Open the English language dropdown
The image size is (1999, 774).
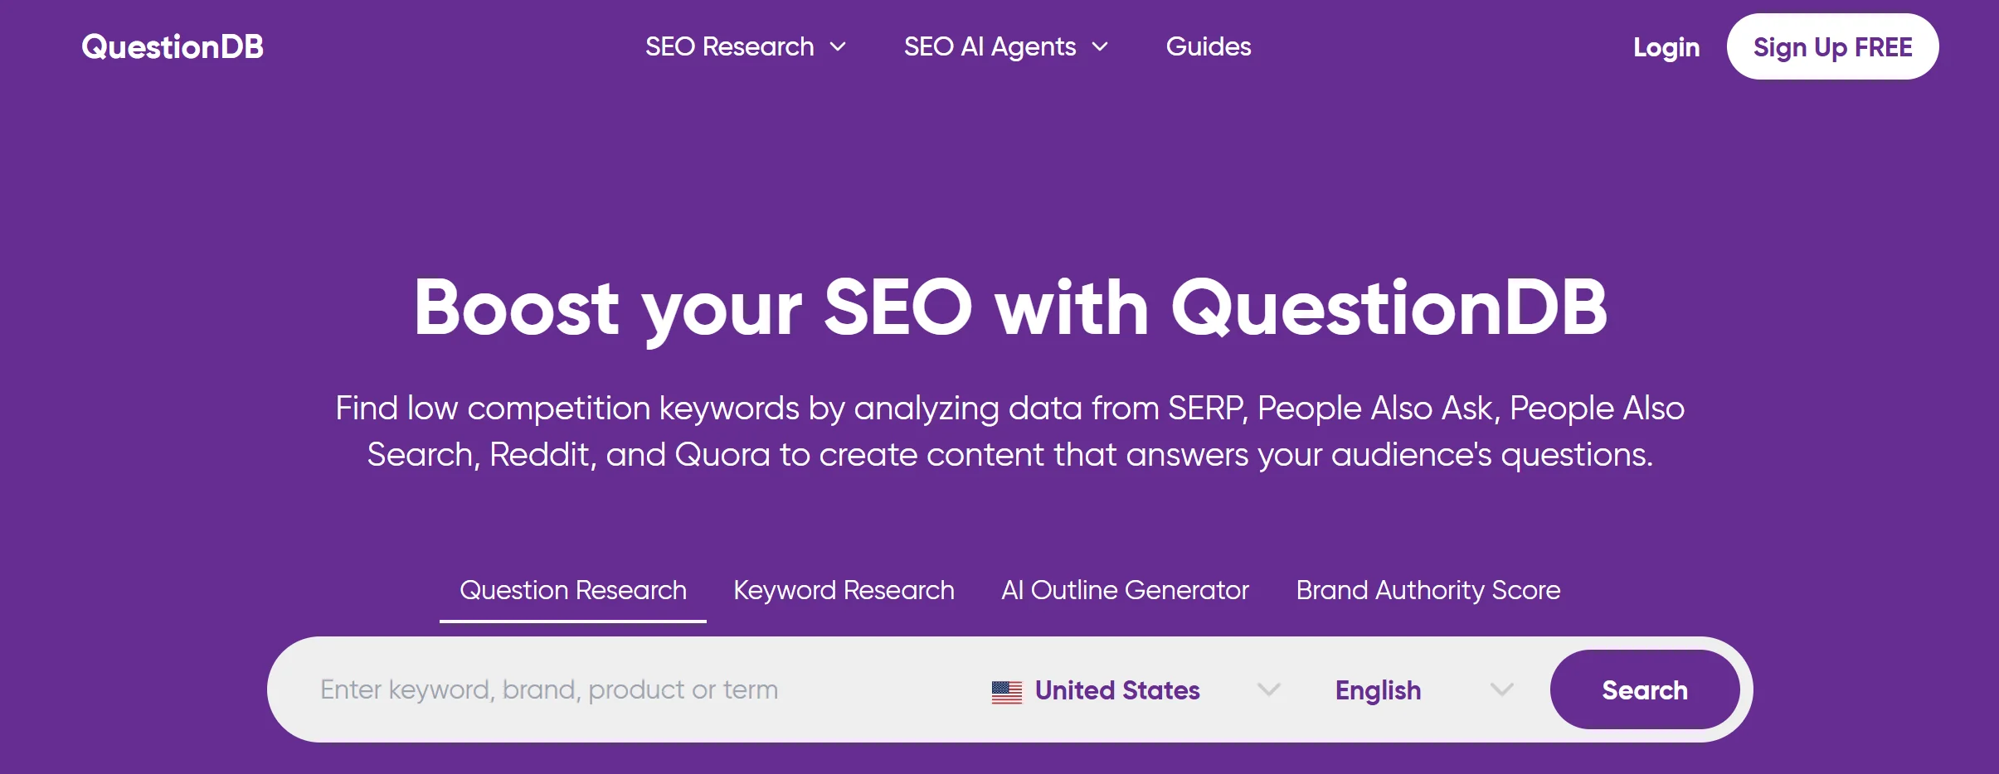tap(1424, 690)
